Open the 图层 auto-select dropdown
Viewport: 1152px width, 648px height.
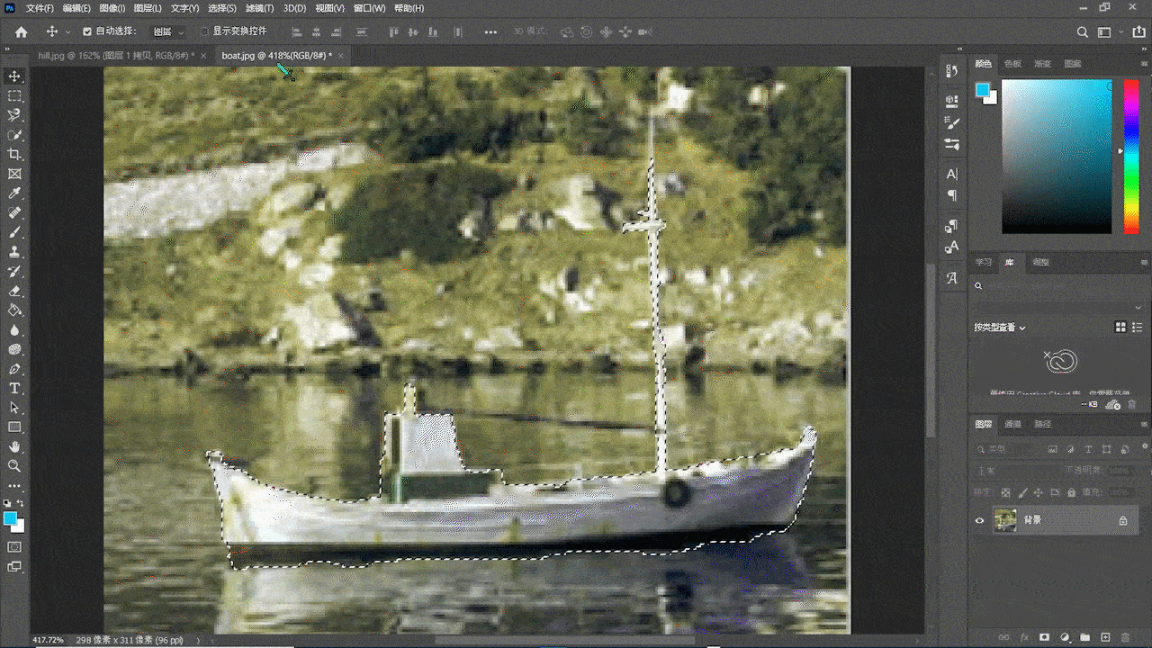167,31
